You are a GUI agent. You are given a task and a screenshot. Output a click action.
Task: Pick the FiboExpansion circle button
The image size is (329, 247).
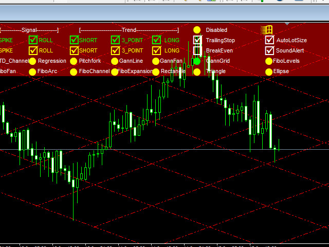(115, 72)
